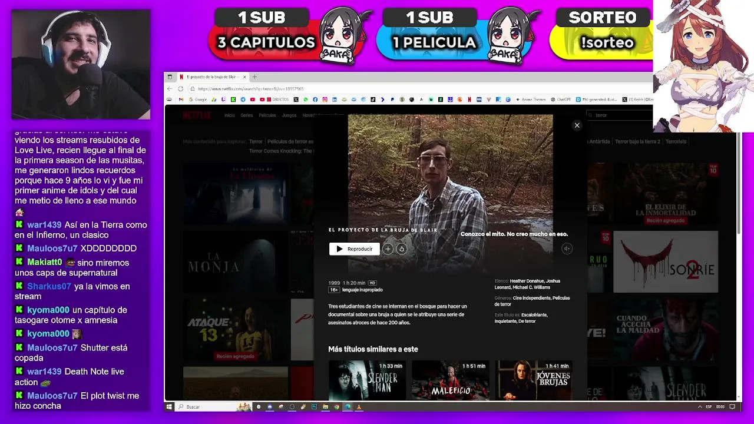Open the Facebook bookmark icon
Screen dimensions: 754x424
pos(315,100)
